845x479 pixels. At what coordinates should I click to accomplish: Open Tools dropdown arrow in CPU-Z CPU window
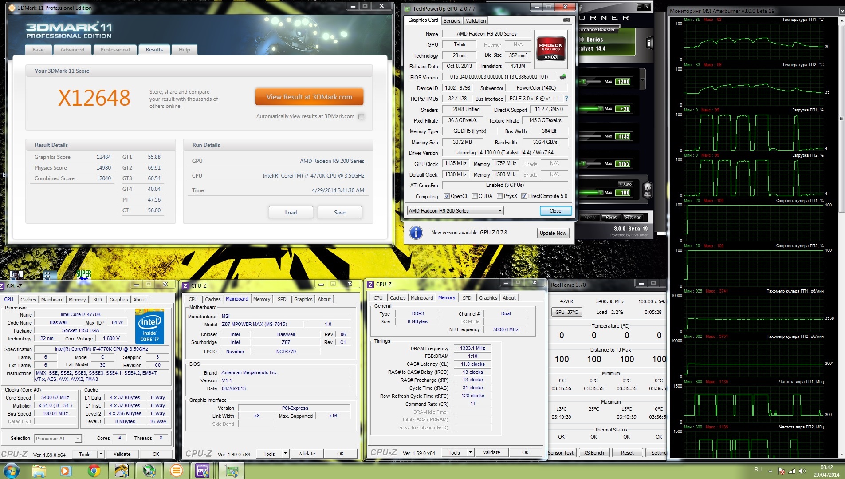(x=101, y=454)
